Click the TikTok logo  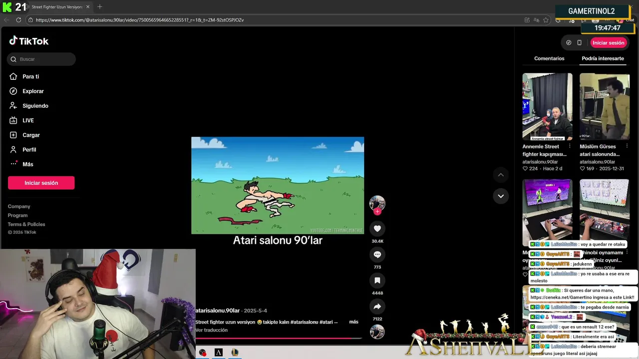pos(28,41)
